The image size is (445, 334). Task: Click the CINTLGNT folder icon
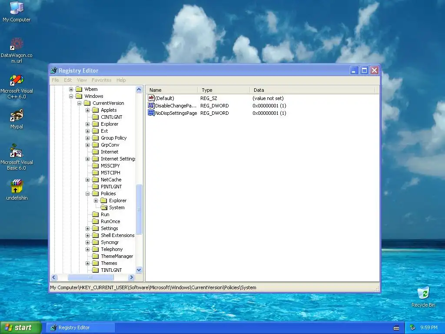[x=96, y=117]
